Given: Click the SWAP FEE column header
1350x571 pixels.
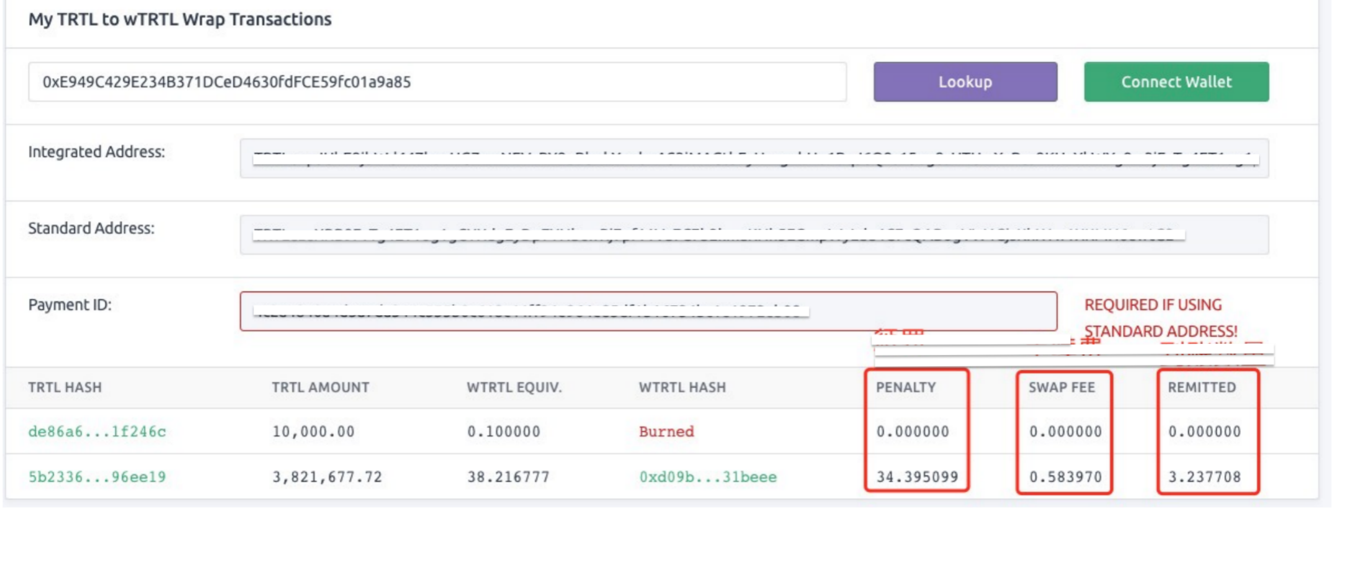Looking at the screenshot, I should (x=1062, y=388).
